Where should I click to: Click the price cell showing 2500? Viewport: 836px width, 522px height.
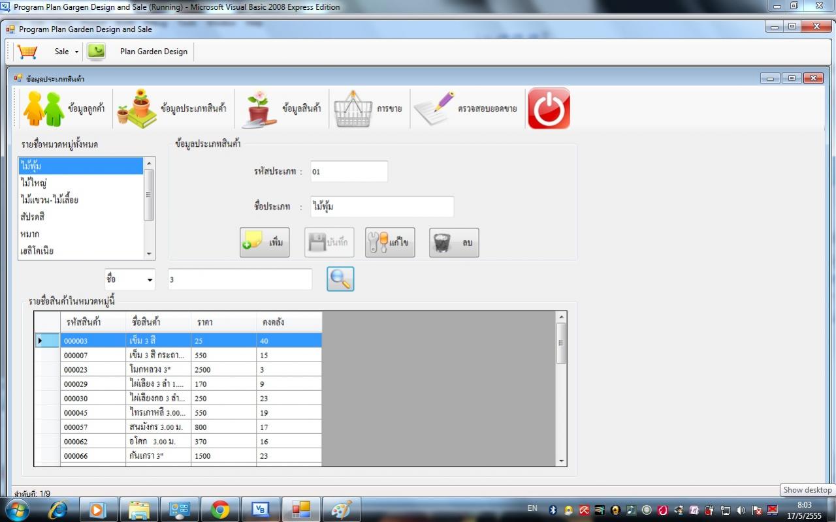pos(223,369)
